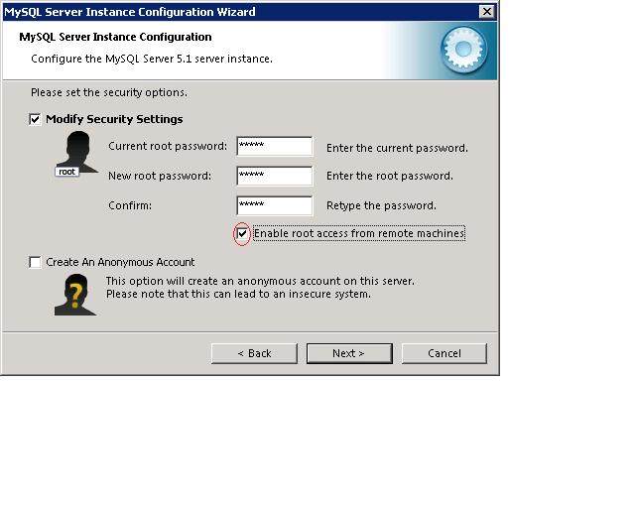Toggle Enable root access from remote machines
Screen dimensions: 635x508
pos(242,233)
